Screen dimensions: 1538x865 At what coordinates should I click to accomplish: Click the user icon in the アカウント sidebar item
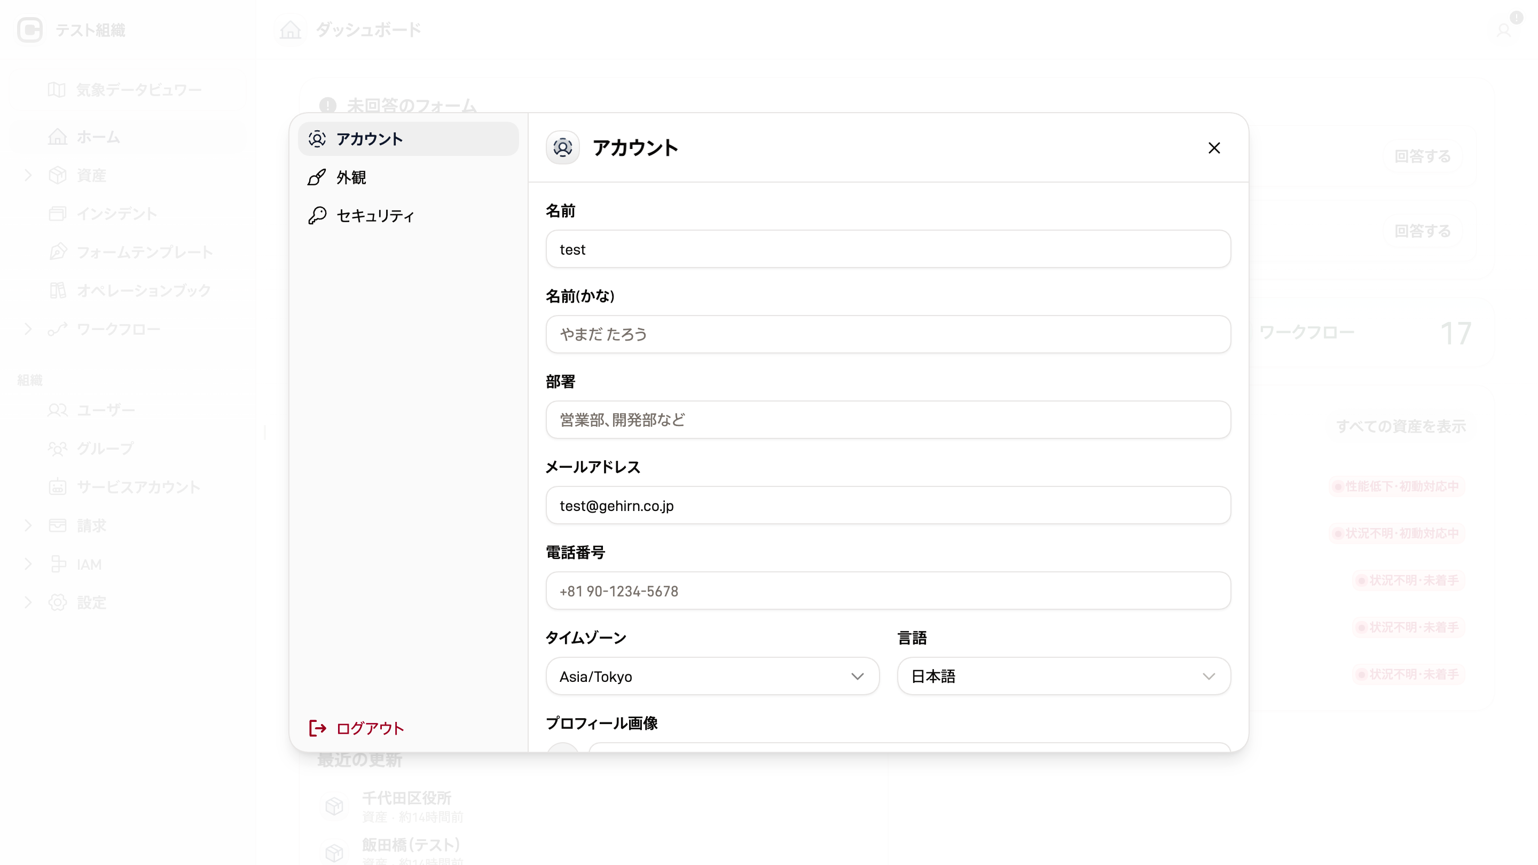pos(317,139)
